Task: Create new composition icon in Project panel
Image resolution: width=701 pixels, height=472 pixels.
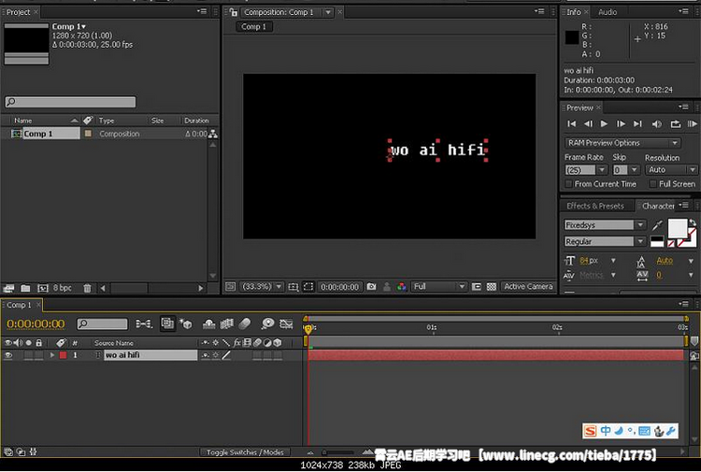Action: pos(42,288)
